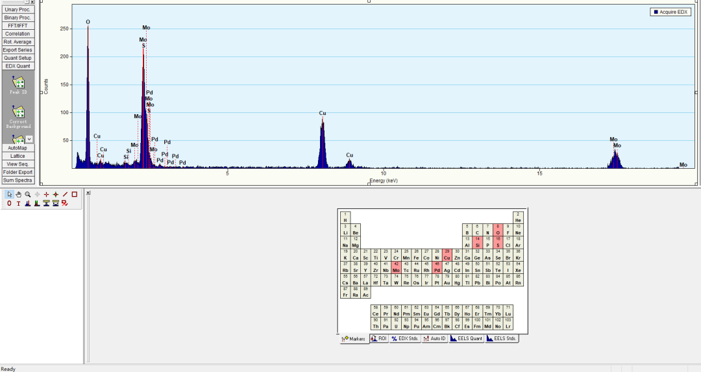Image resolution: width=701 pixels, height=372 pixels.
Task: Switch to the EELS Stds. tab
Action: pyautogui.click(x=502, y=338)
